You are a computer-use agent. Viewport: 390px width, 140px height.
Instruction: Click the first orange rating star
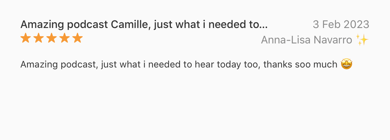click(26, 38)
